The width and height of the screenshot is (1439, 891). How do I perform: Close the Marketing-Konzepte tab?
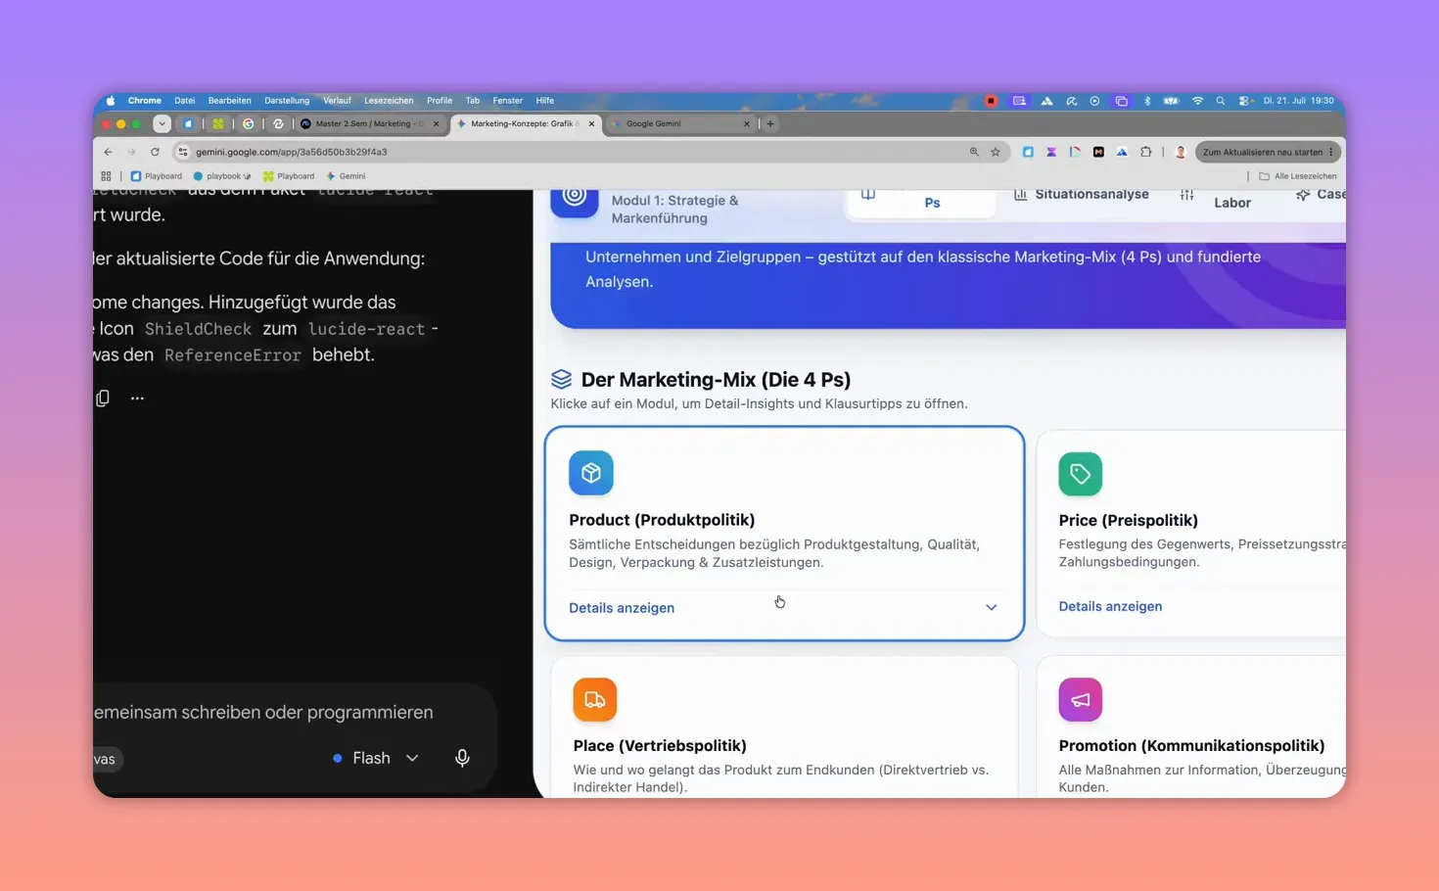coord(591,123)
